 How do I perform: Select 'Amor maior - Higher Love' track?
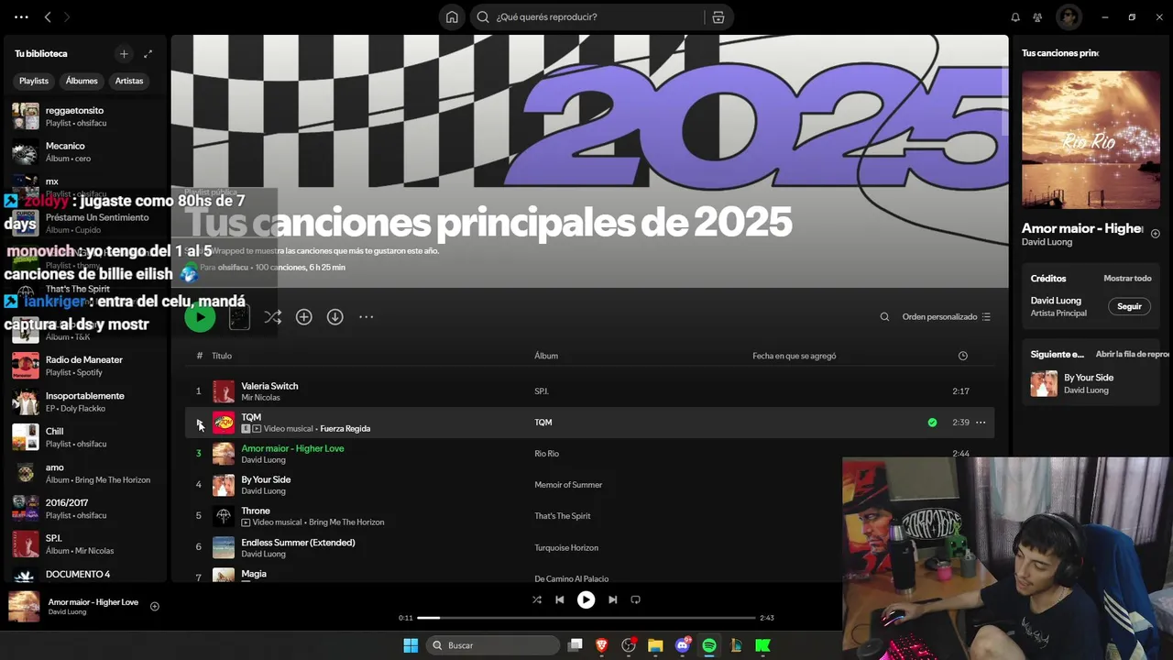[589, 454]
